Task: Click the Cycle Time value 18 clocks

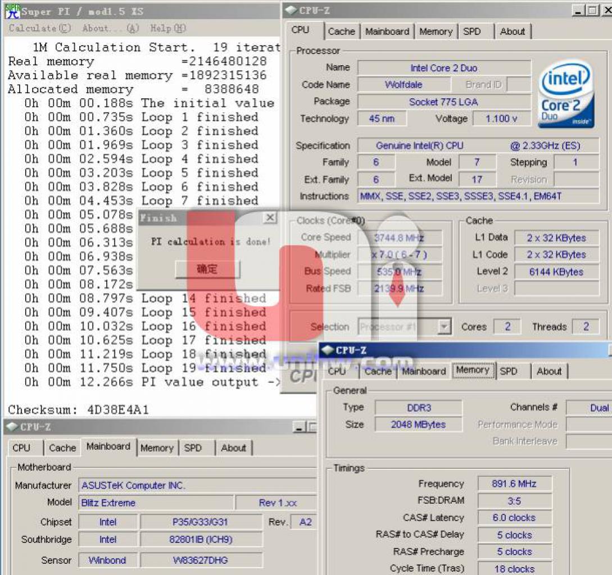Action: (x=514, y=569)
